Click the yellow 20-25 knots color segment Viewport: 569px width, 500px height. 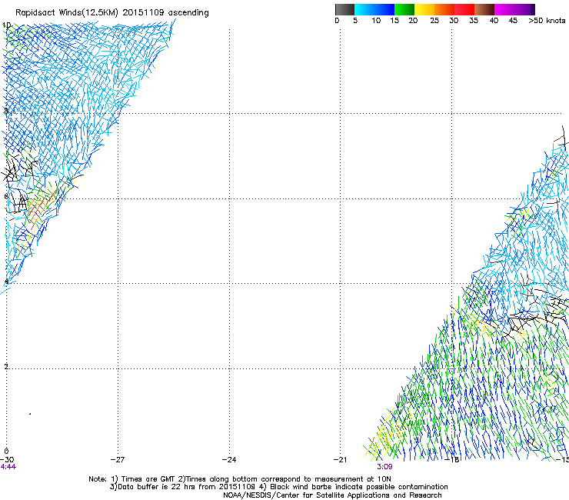pyautogui.click(x=424, y=9)
